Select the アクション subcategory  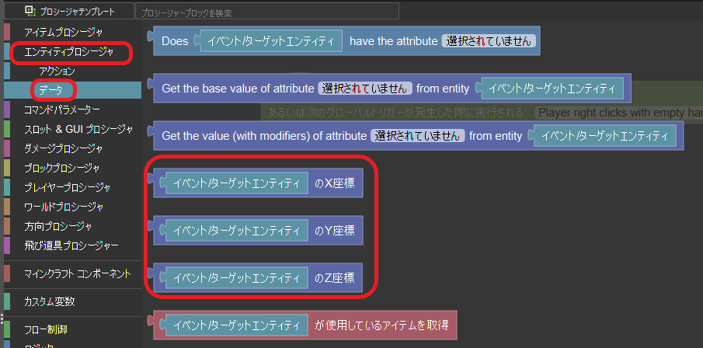tap(57, 71)
